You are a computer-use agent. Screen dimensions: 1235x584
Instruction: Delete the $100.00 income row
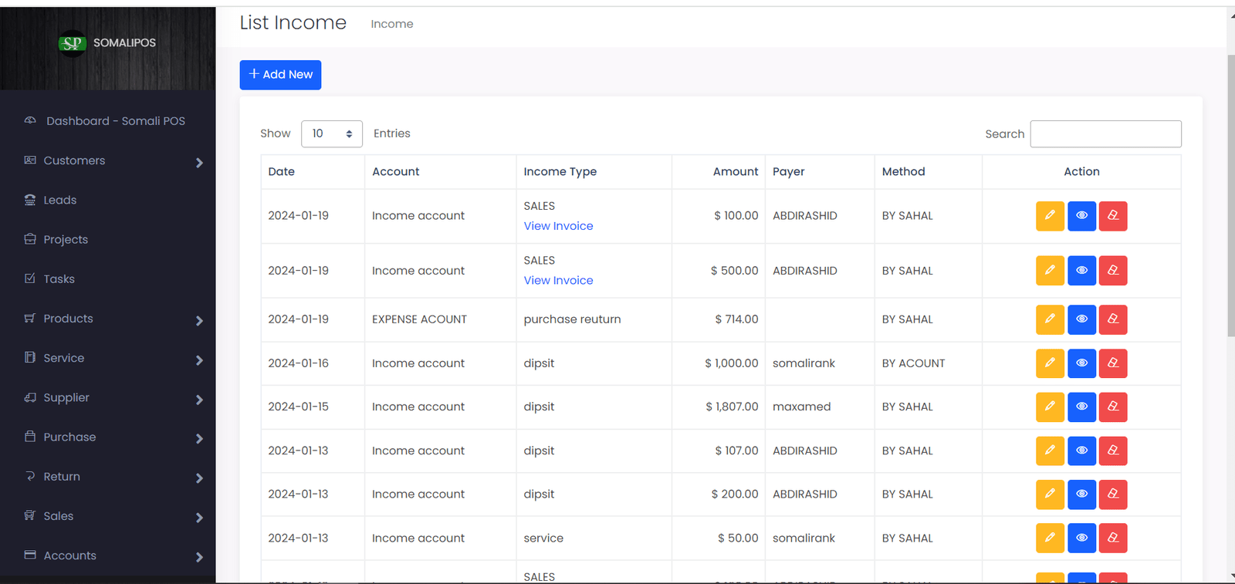[x=1113, y=216]
